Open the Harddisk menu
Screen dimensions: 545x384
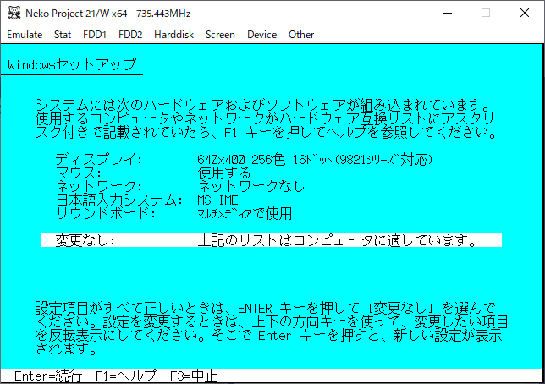click(173, 35)
